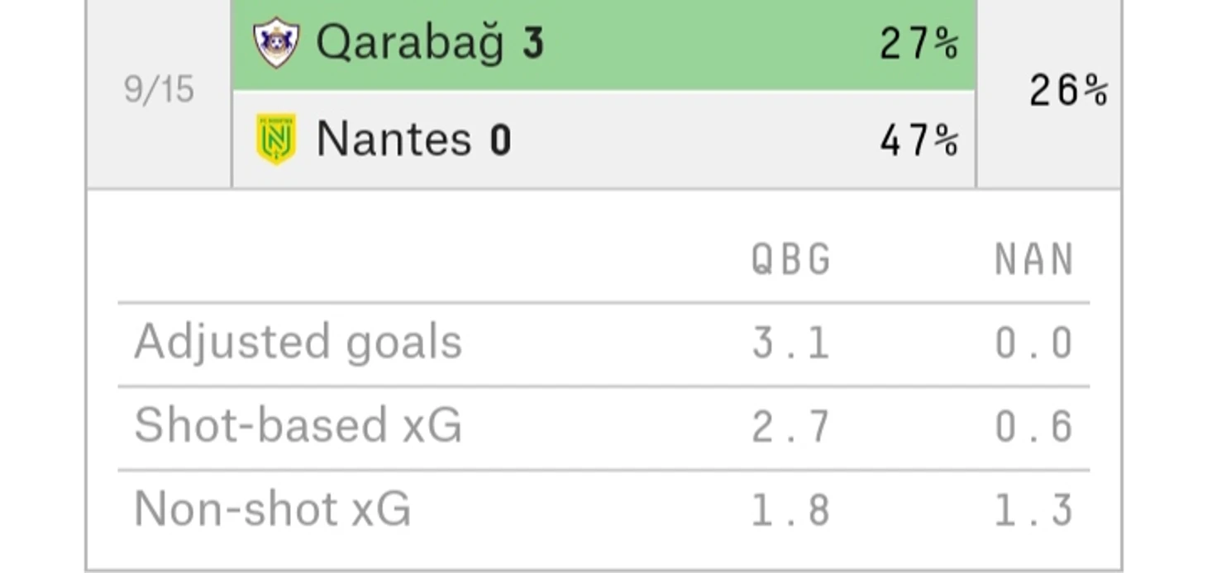Click the Qarabağ club crest icon
1207x573 pixels.
click(276, 42)
